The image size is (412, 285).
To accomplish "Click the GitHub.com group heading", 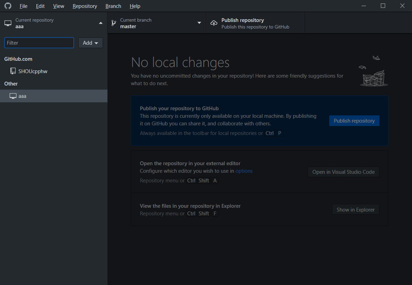I will tap(18, 59).
